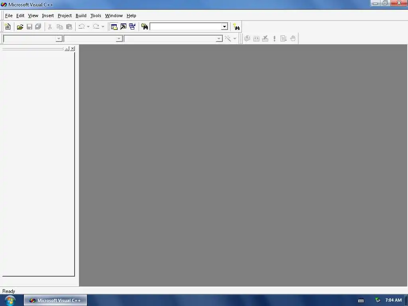
Task: Click the Copy icon
Action: coord(60,27)
